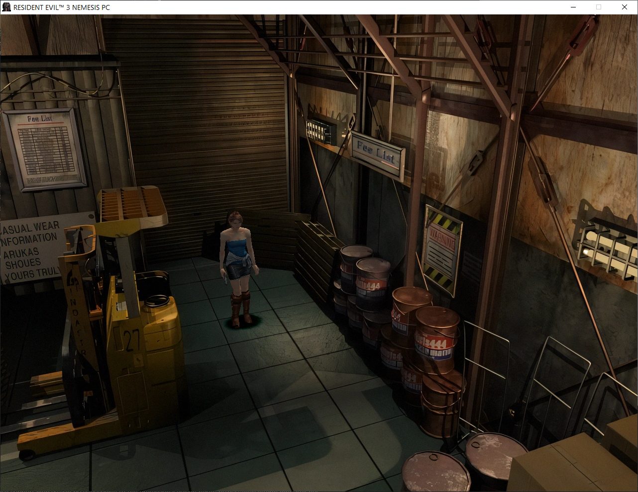Click the wire frame racks leaning on wall
This screenshot has height=492, width=638.
point(552,383)
